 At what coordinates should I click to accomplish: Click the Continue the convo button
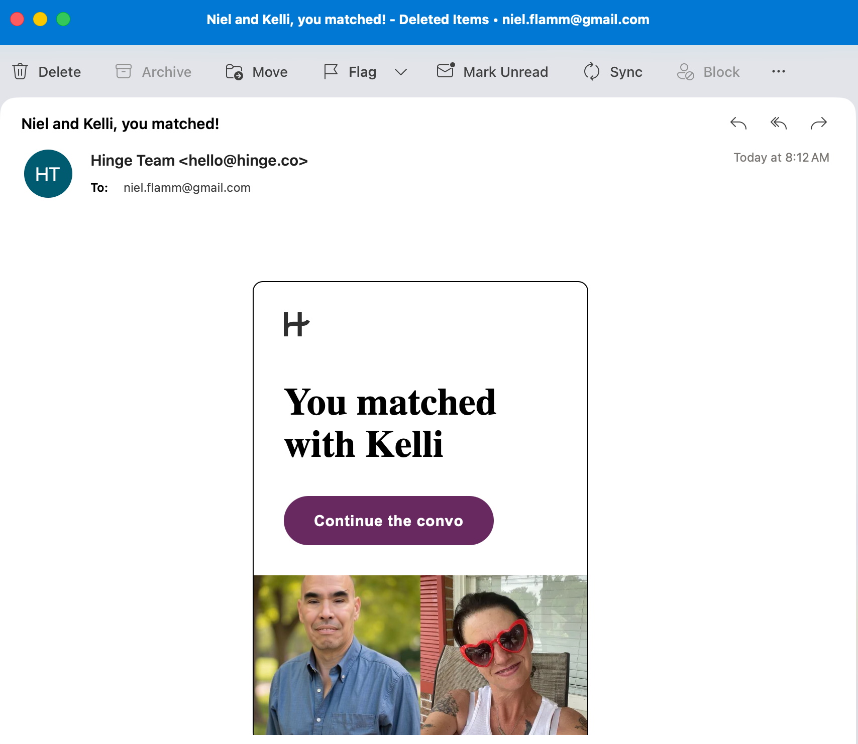tap(389, 521)
